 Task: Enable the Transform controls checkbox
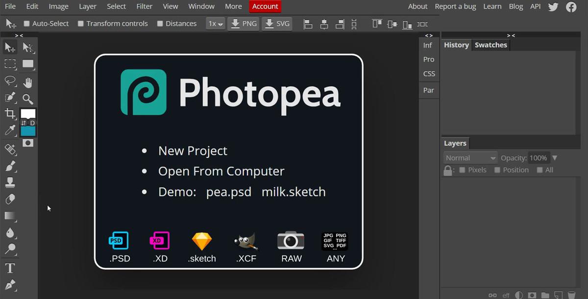pos(81,24)
